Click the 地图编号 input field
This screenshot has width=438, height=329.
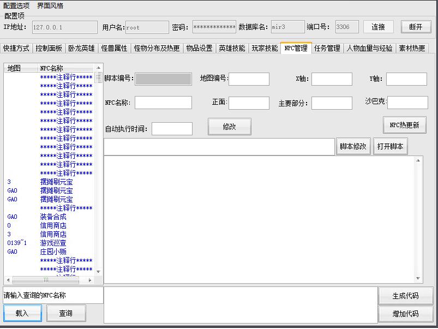pyautogui.click(x=249, y=79)
